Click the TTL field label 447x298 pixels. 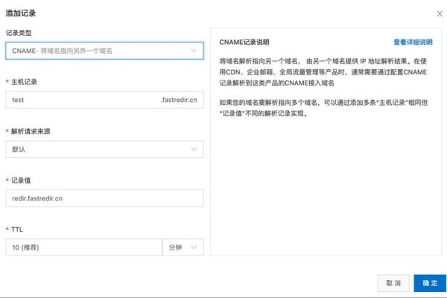[x=18, y=229]
